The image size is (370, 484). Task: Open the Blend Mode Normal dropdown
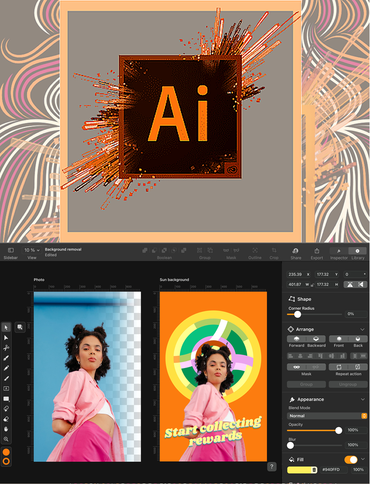[327, 416]
